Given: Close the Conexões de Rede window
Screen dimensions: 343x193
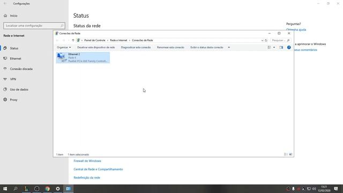Looking at the screenshot, I should pyautogui.click(x=289, y=33).
